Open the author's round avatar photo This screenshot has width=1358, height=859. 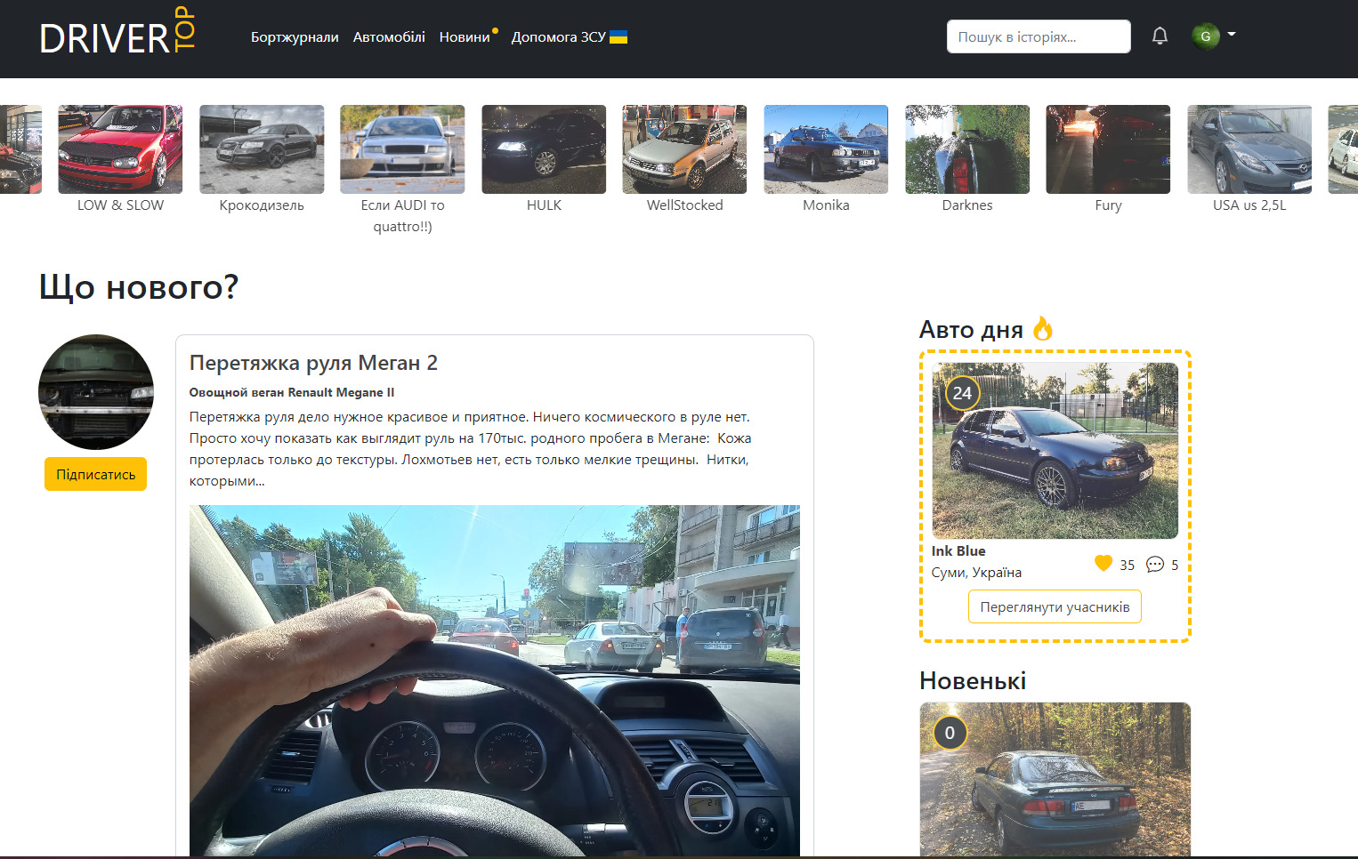pyautogui.click(x=96, y=392)
